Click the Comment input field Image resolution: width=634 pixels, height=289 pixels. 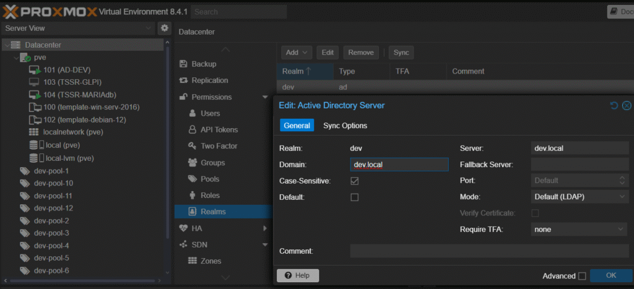coord(489,251)
